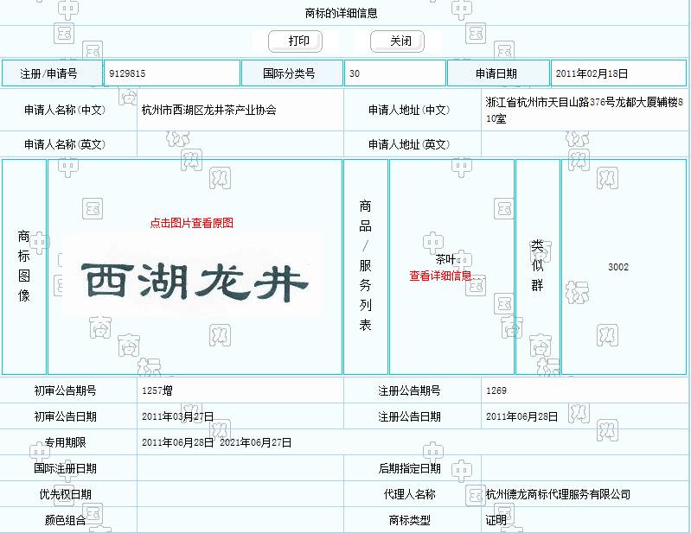Click the 注册公告日期 label
This screenshot has width=691, height=533.
(409, 416)
